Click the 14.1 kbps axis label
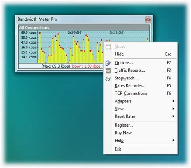191x168 pixels. pos(29,57)
